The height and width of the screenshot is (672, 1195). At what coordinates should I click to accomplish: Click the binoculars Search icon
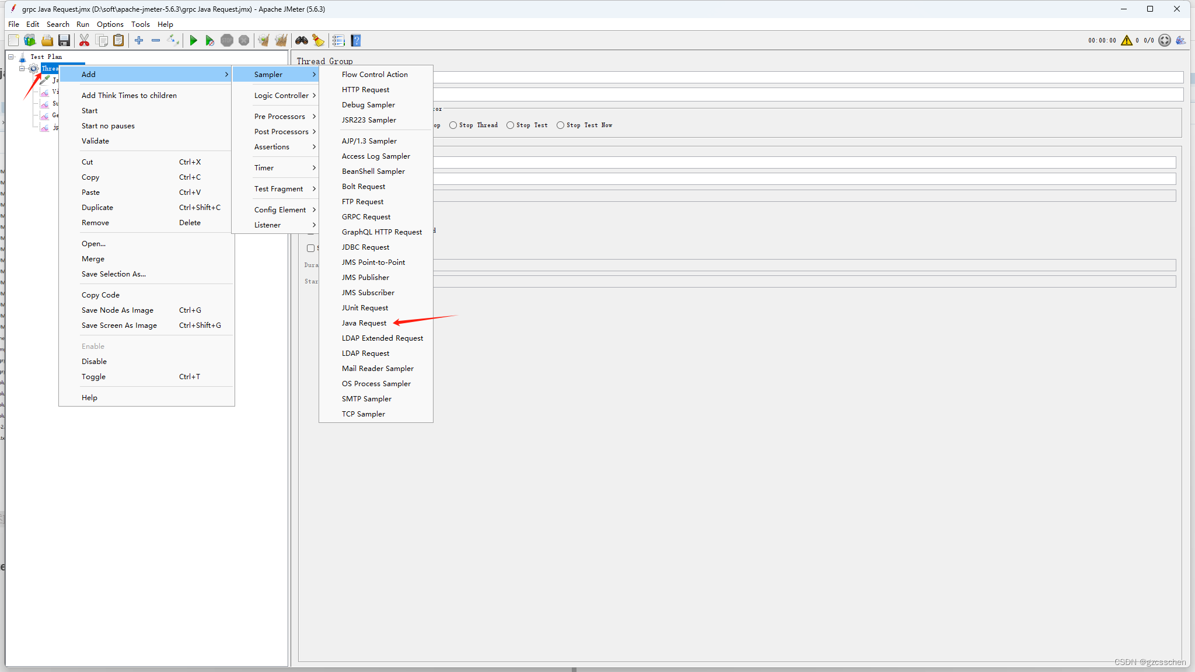click(302, 40)
